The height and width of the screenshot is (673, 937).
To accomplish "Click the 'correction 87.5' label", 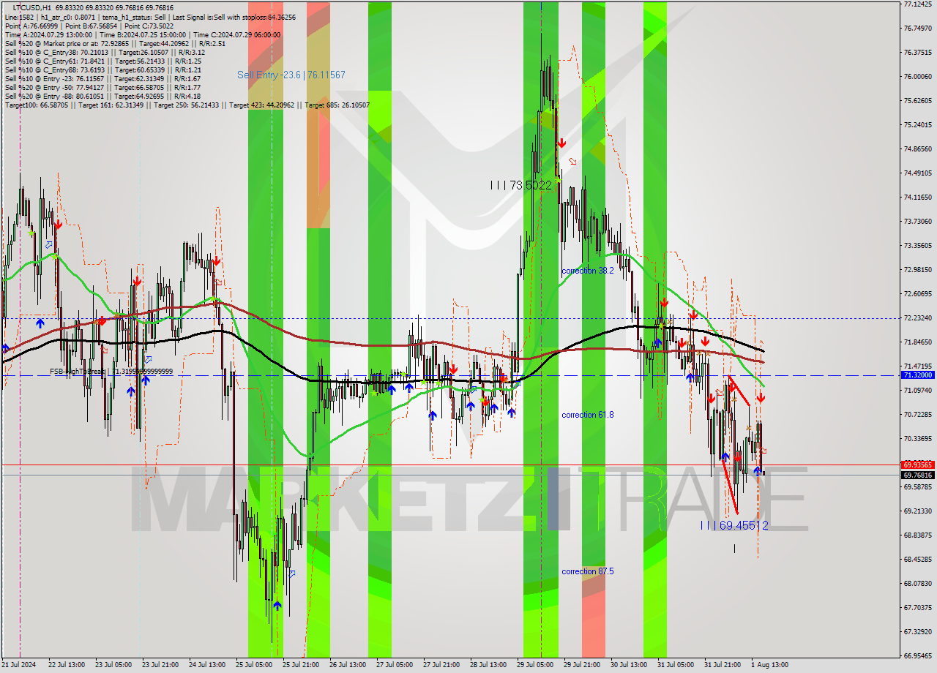I will point(588,571).
